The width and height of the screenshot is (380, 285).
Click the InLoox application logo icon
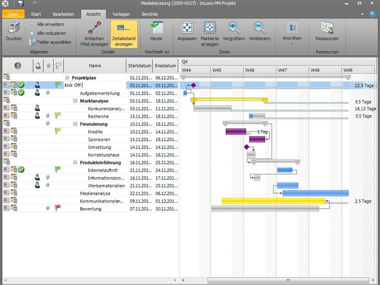coord(5,3)
